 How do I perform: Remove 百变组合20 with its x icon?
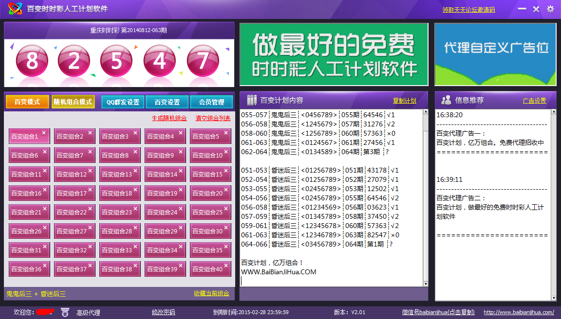(x=226, y=190)
